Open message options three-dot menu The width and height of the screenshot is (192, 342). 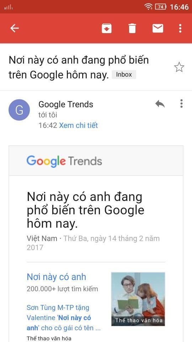click(x=181, y=104)
